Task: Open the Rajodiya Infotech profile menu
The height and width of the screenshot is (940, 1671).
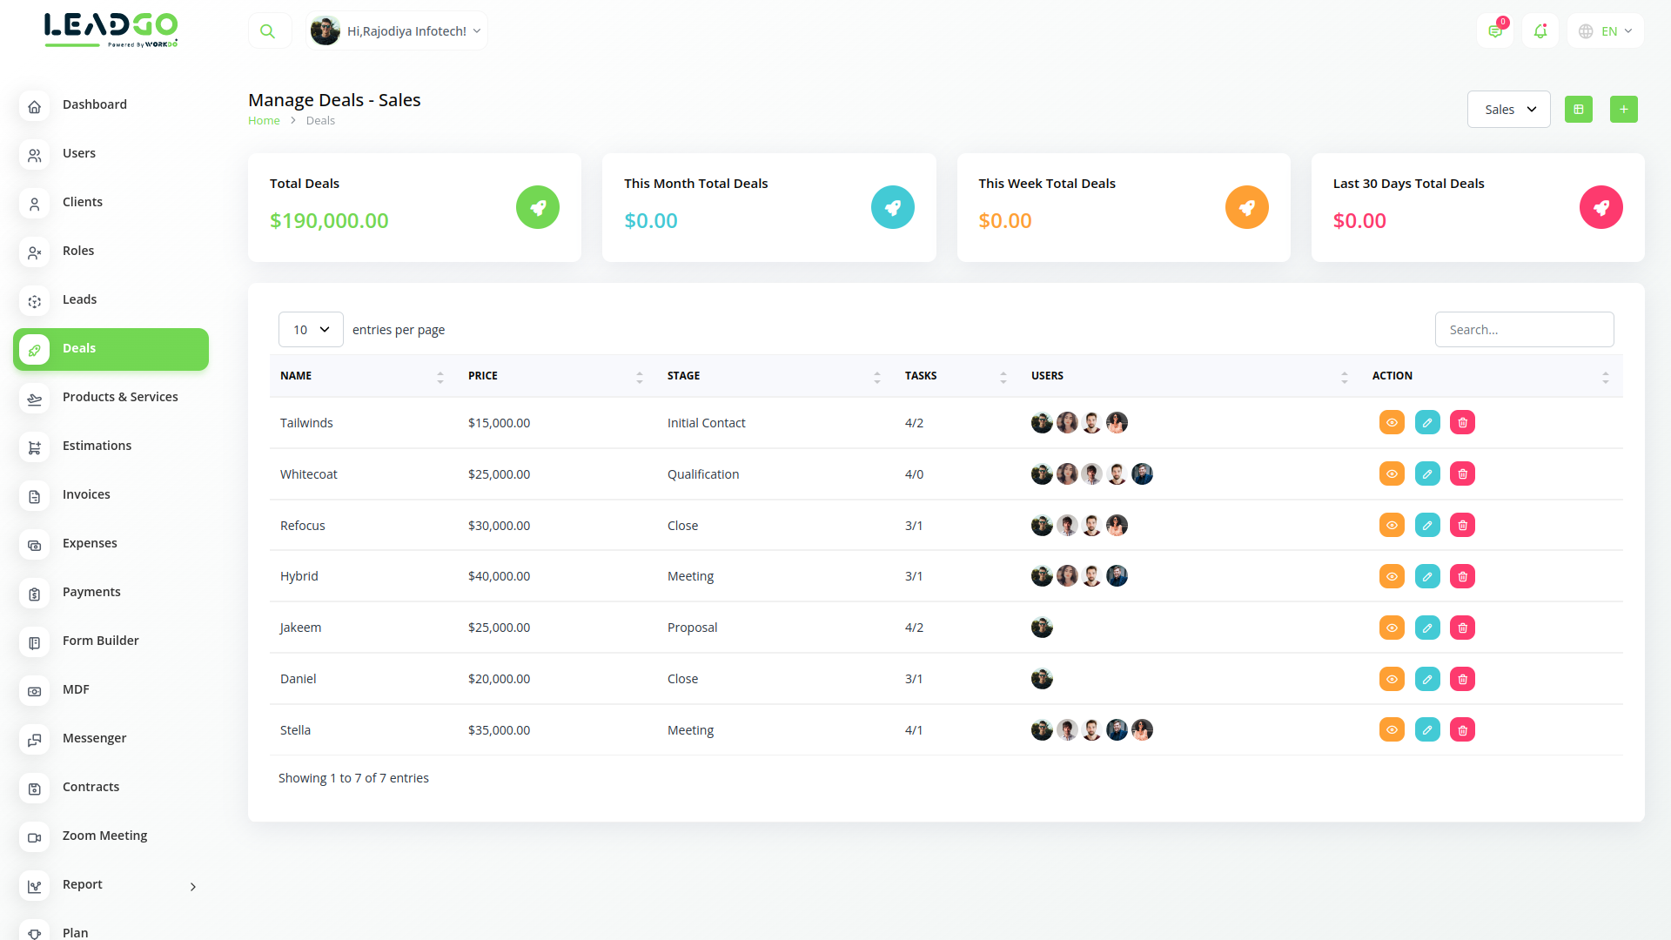Action: [x=397, y=31]
